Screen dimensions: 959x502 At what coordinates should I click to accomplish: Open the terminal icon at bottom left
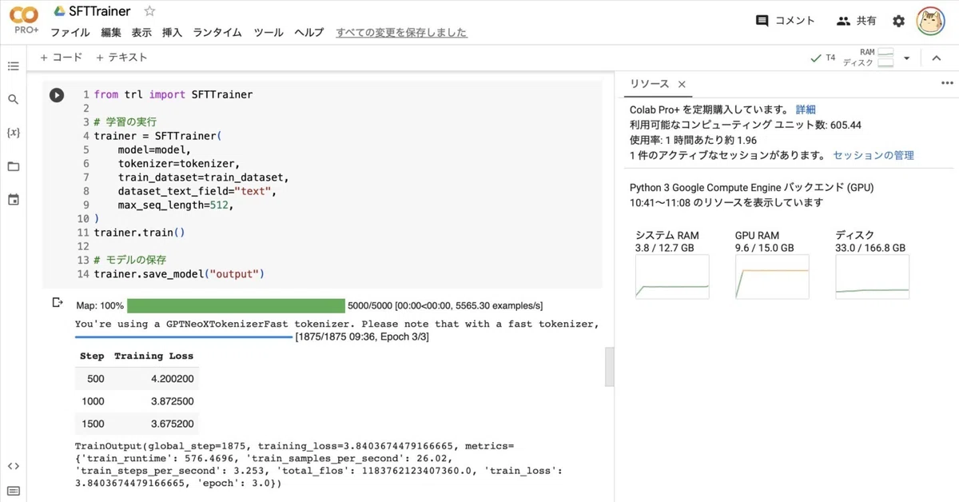[13, 490]
